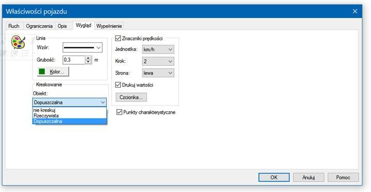Increase Grubość with the up arrow

click(88, 58)
